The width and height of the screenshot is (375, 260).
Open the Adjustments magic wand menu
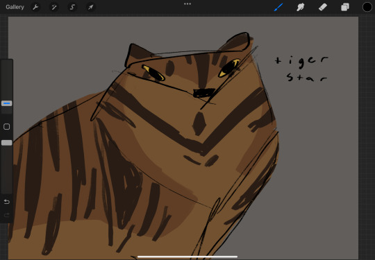[54, 7]
